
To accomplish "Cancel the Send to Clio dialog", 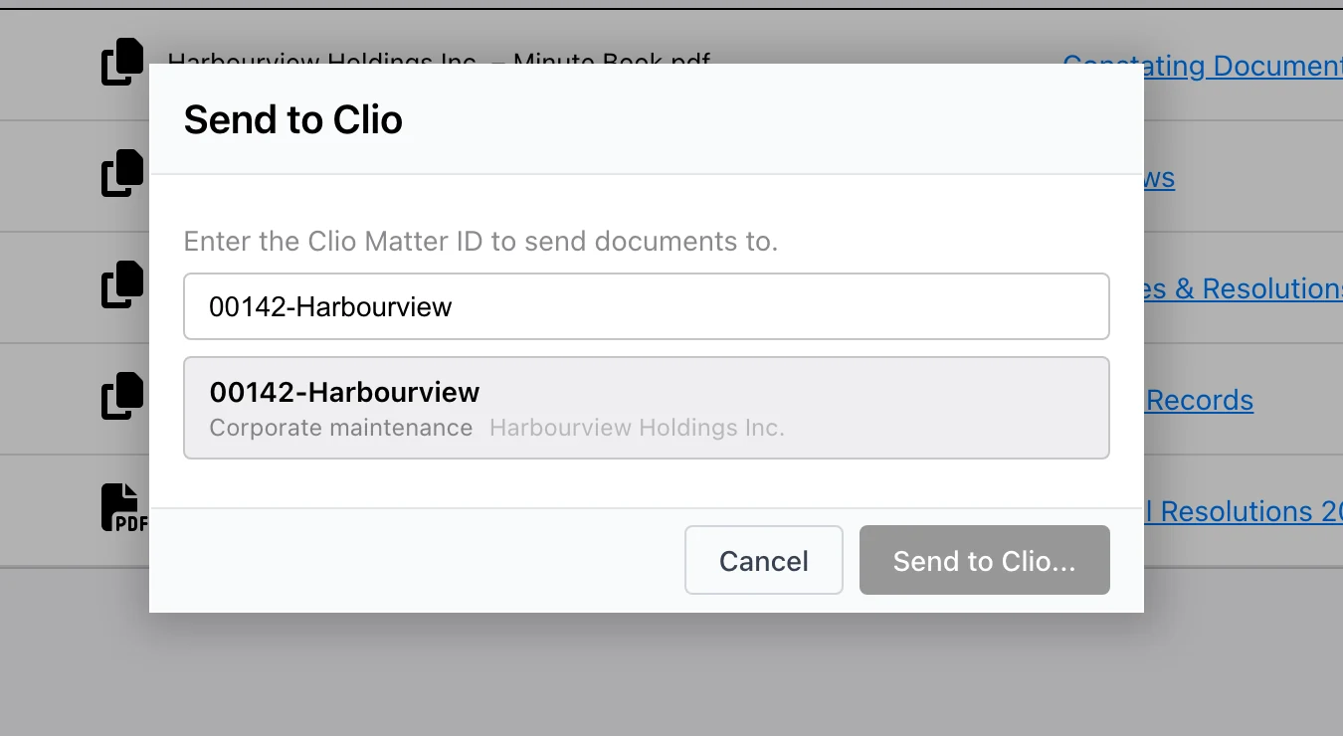I will (x=764, y=560).
